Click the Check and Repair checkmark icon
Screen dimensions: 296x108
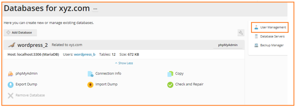pyautogui.click(x=170, y=85)
